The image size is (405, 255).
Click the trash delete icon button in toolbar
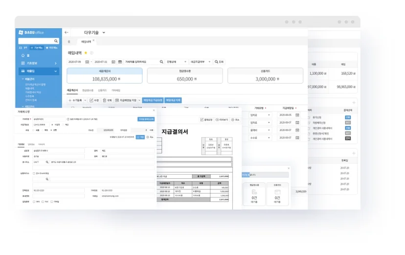pos(107,100)
